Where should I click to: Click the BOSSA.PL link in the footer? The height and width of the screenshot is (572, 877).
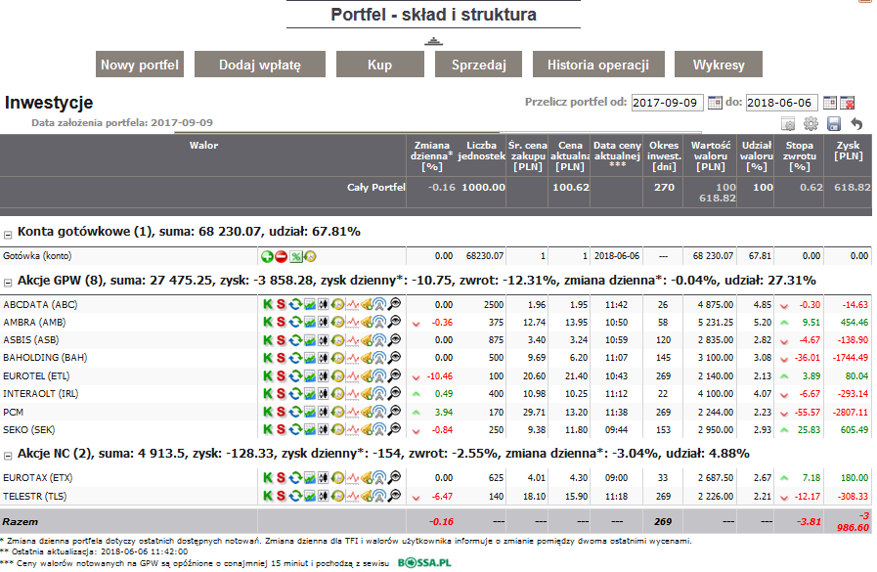click(424, 562)
